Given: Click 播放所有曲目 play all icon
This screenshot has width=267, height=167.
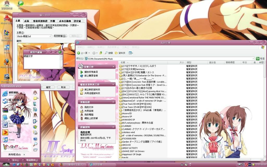Looking at the screenshot, I should click(82, 72).
